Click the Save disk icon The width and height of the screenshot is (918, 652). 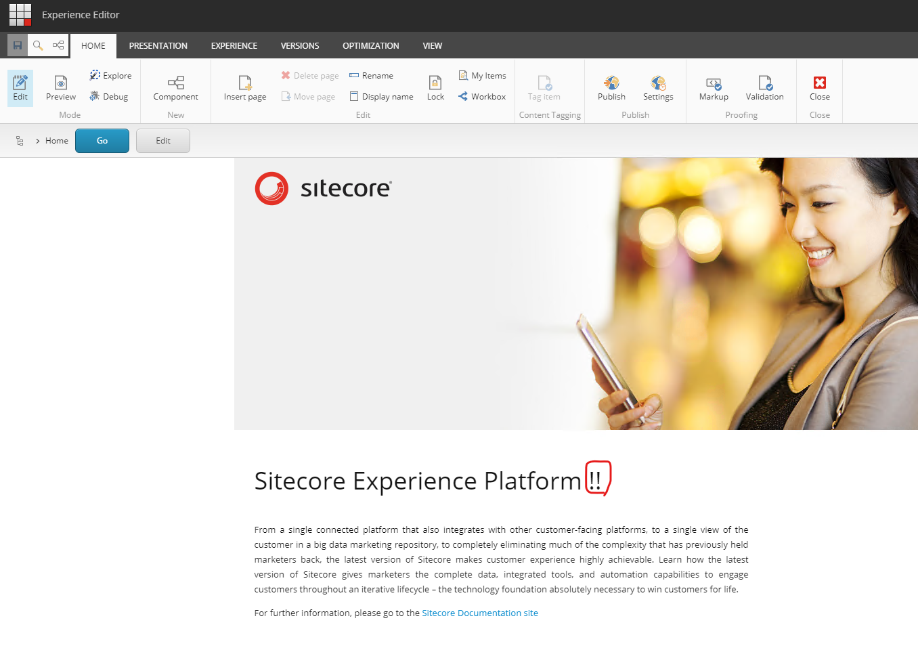(18, 45)
